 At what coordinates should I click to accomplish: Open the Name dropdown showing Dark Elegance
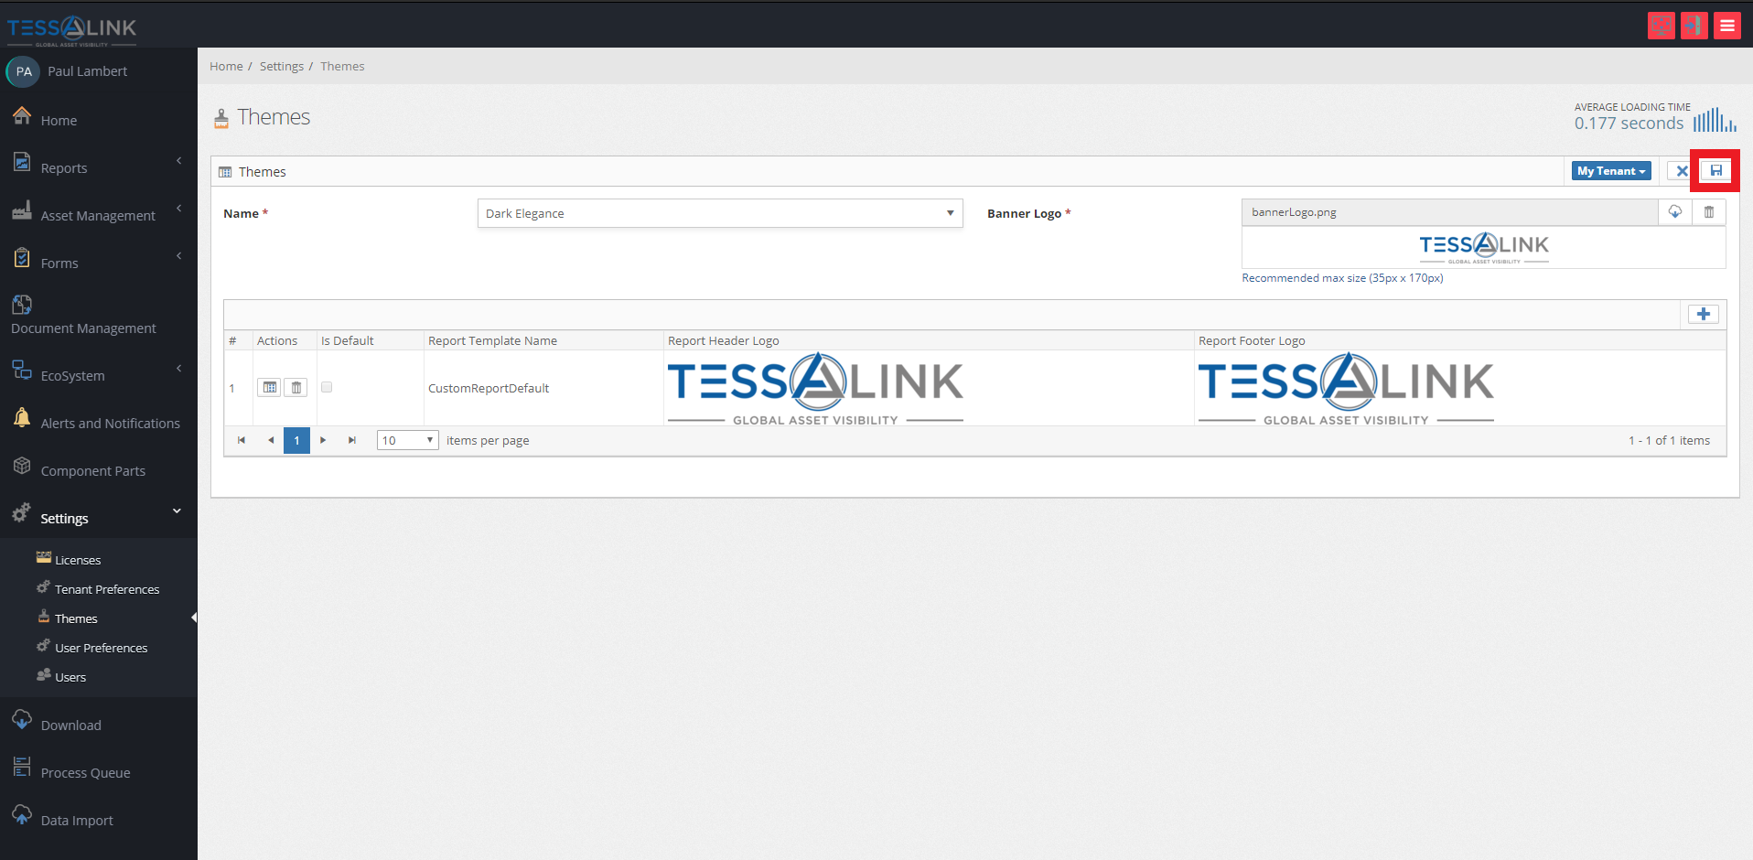pyautogui.click(x=720, y=213)
